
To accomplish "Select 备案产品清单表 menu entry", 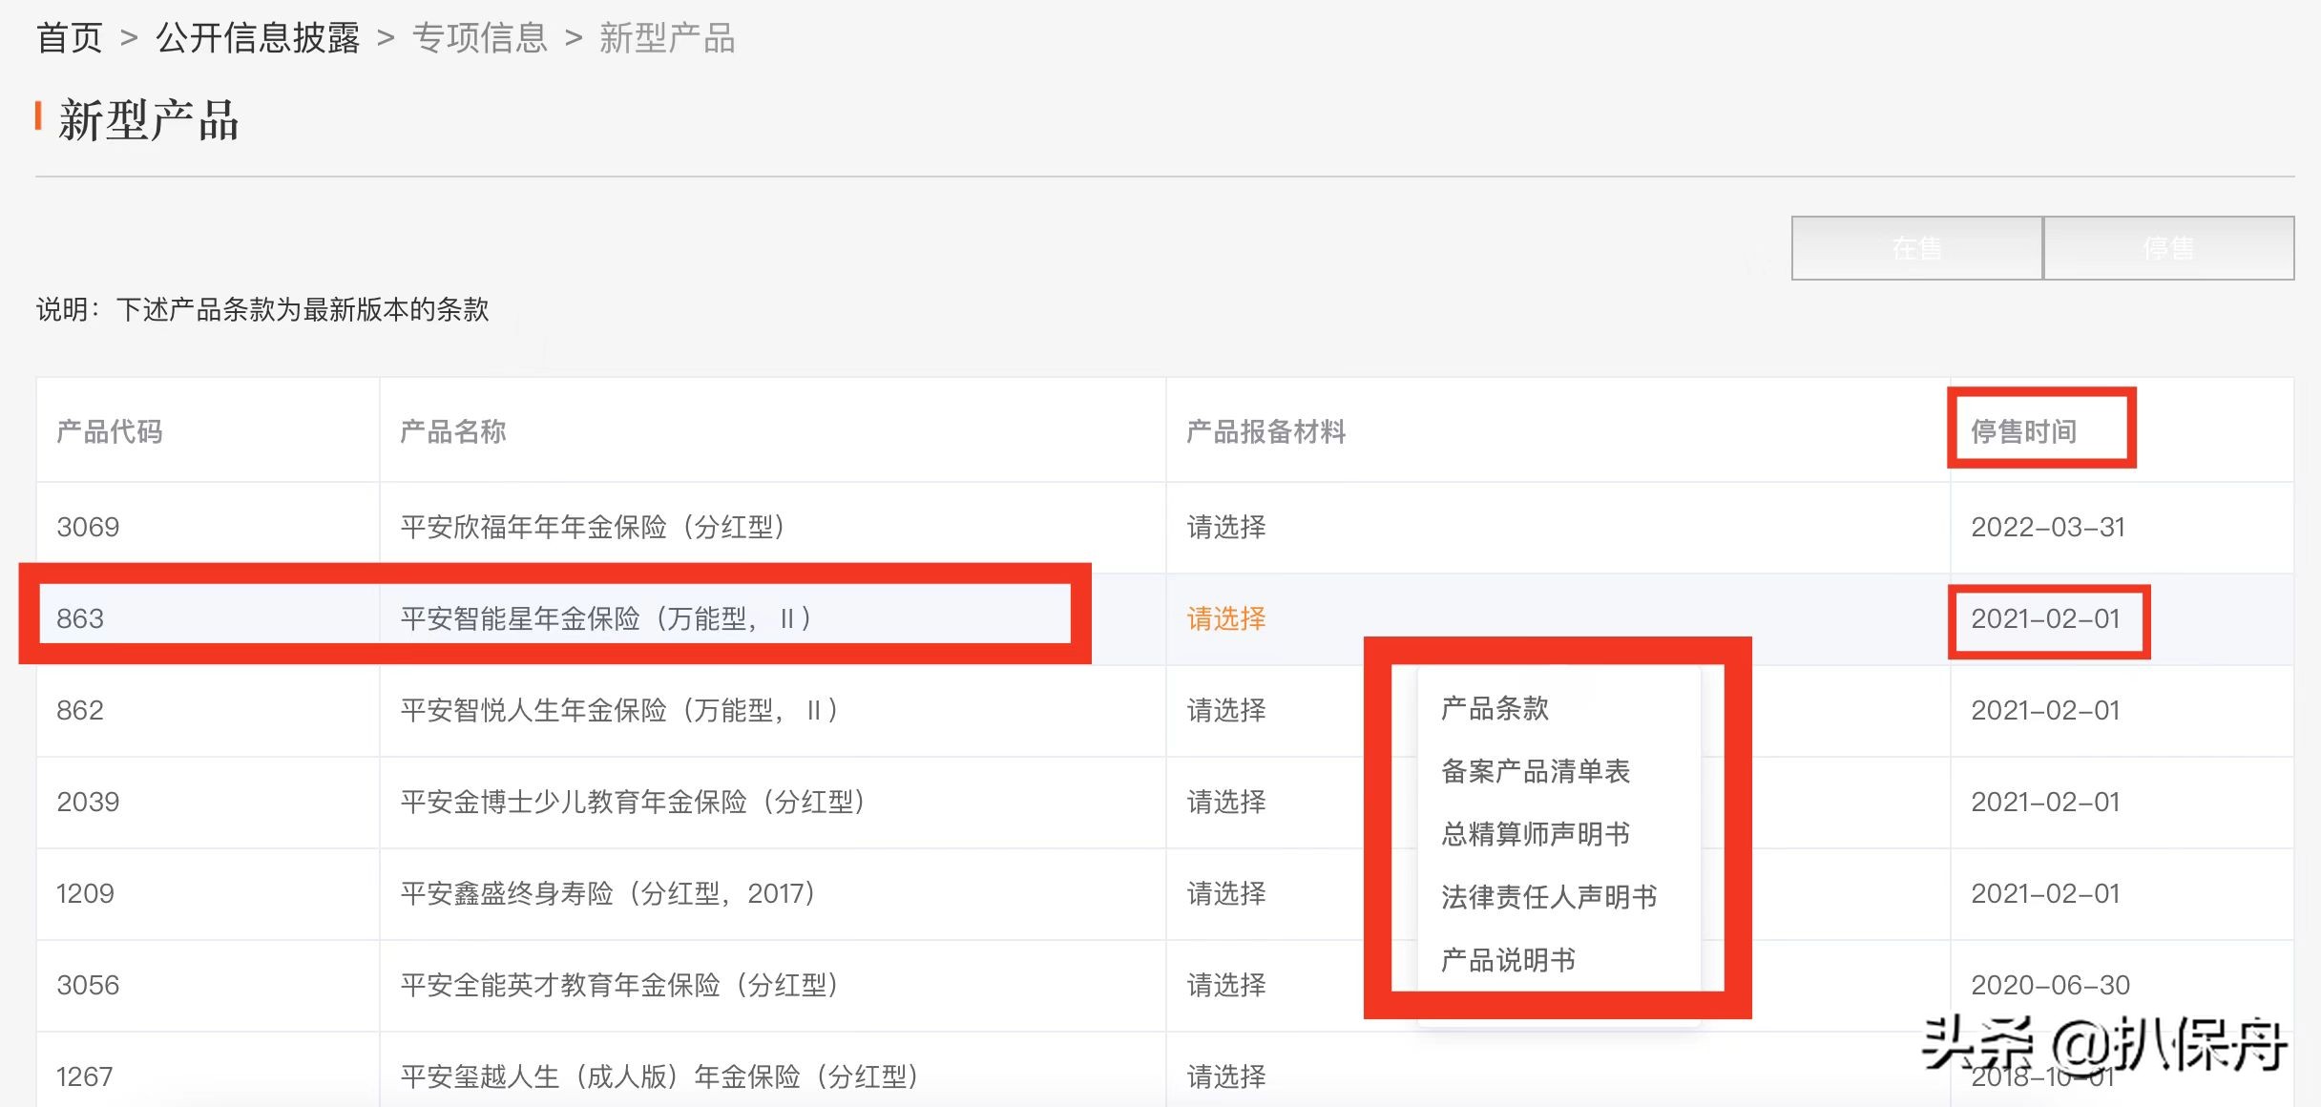I will pos(1535,771).
